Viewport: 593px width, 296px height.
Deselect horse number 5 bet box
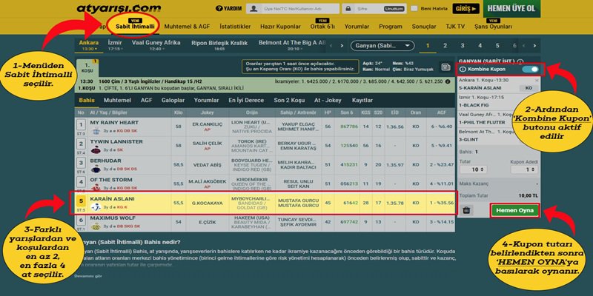[x=81, y=201]
